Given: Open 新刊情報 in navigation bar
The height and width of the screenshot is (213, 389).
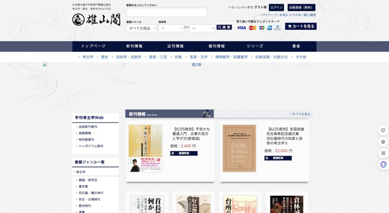Looking at the screenshot, I should [135, 46].
